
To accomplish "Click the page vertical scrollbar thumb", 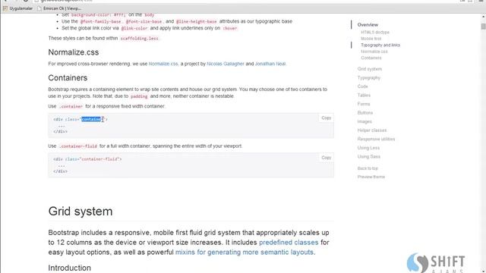I will coord(483,27).
